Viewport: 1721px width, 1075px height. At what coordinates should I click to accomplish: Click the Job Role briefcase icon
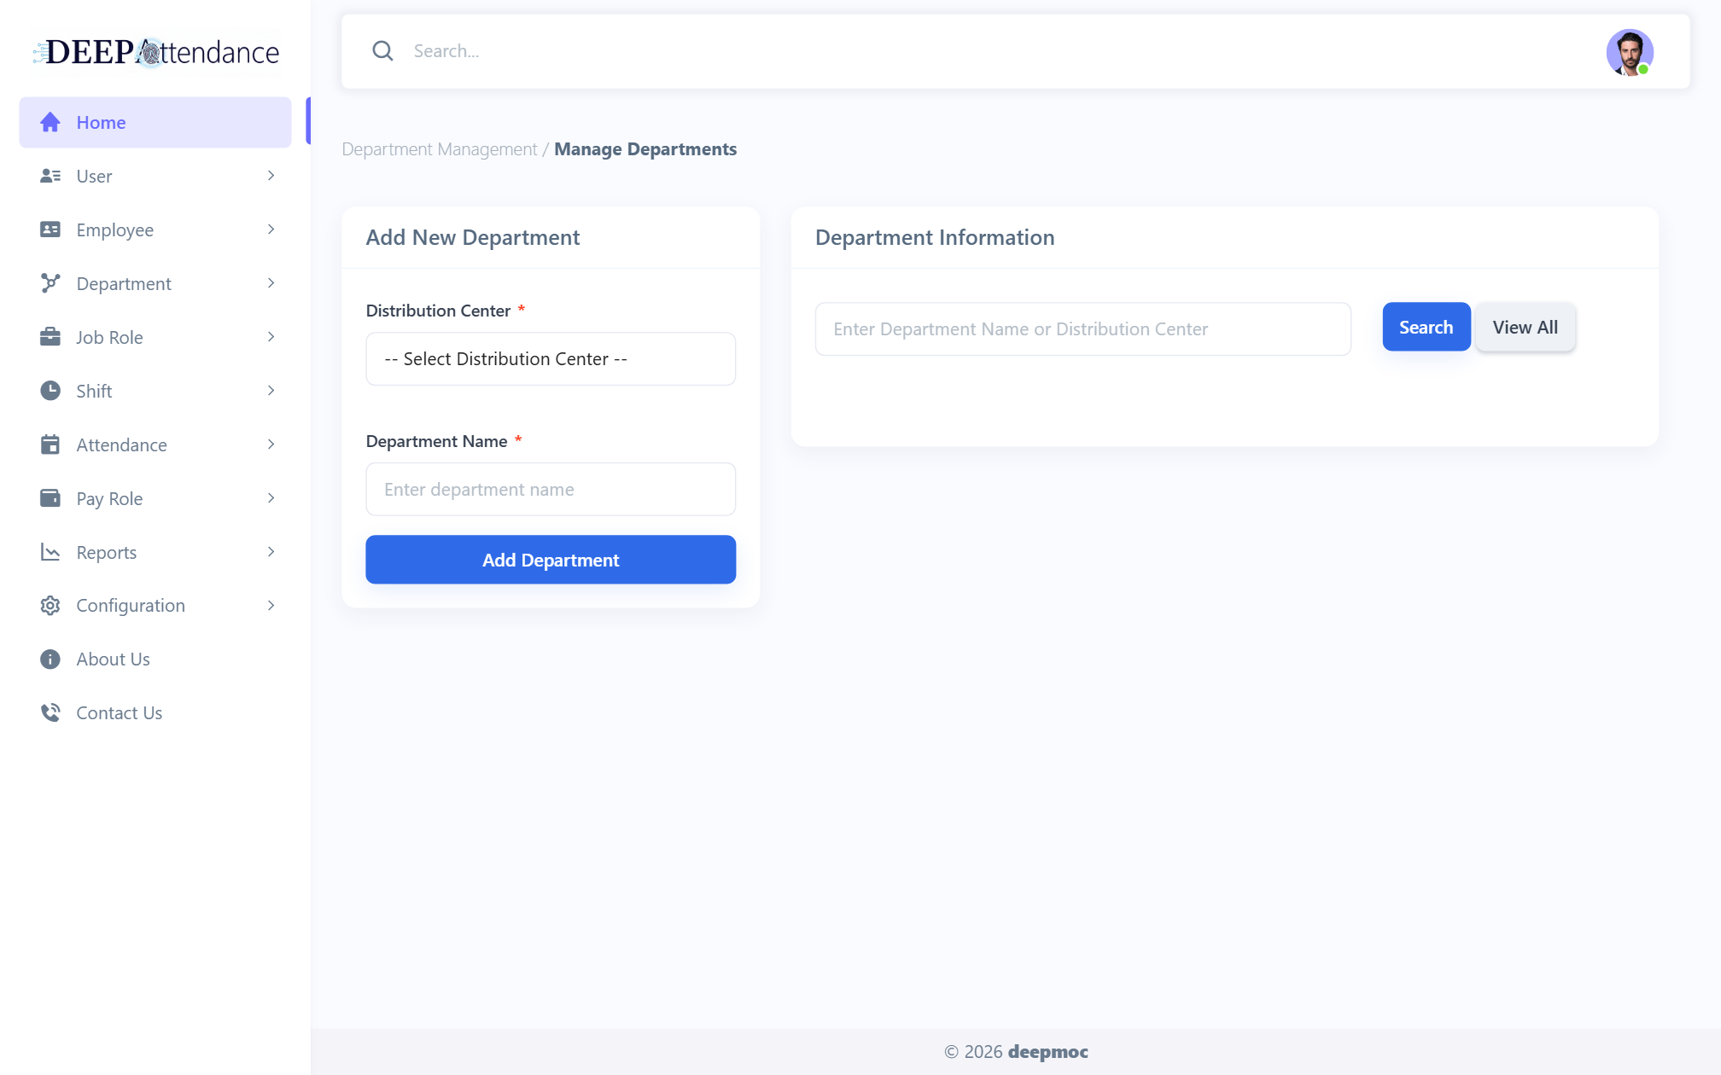pos(50,337)
